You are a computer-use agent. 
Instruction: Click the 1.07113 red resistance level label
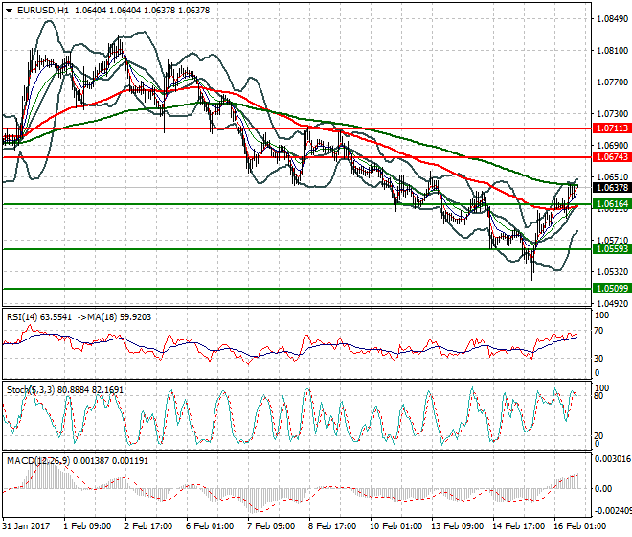coord(612,128)
